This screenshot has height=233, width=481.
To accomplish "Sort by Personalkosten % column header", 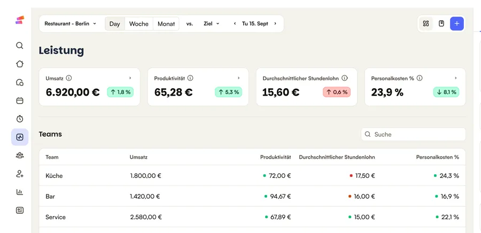I will 437,157.
